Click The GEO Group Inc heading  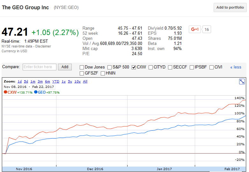click(26, 7)
